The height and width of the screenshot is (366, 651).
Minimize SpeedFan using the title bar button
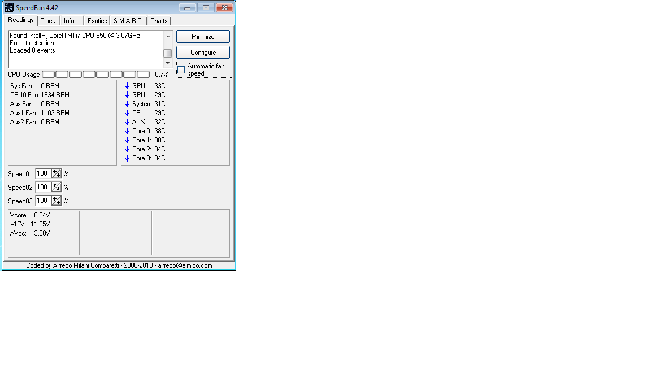pos(187,7)
